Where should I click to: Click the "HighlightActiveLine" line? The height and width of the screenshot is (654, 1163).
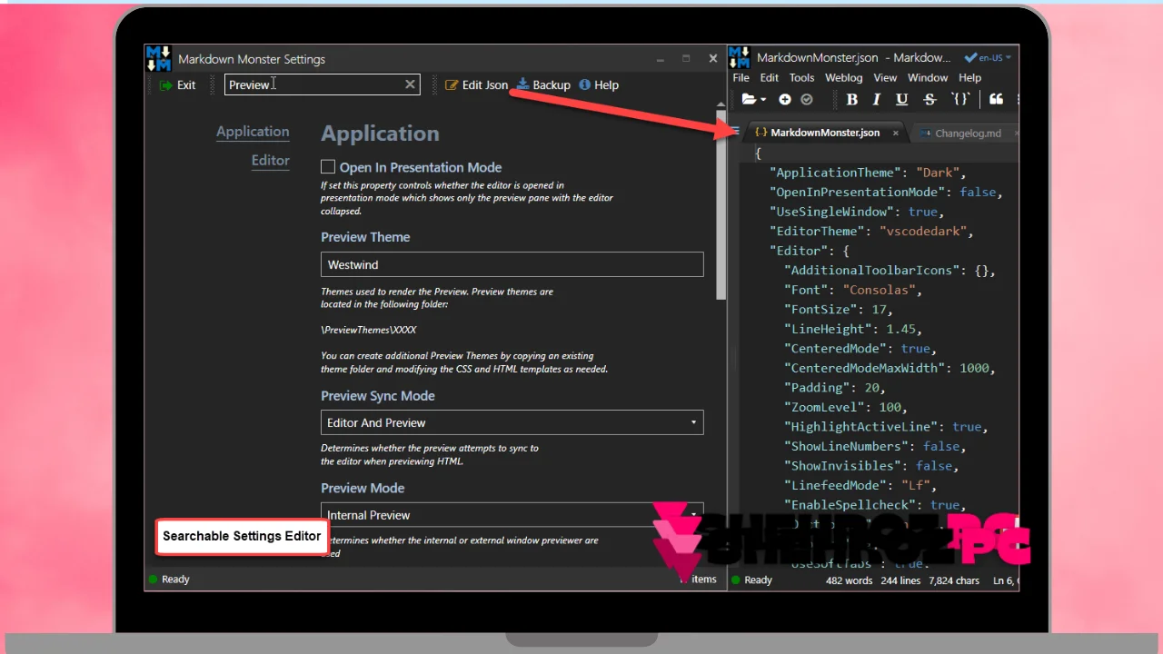(x=886, y=426)
